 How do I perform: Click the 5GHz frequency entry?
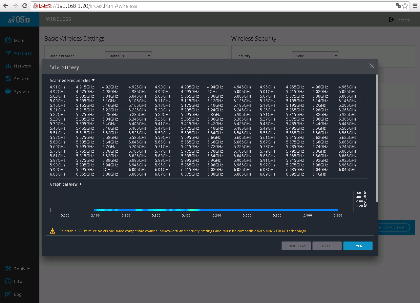pos(212,92)
